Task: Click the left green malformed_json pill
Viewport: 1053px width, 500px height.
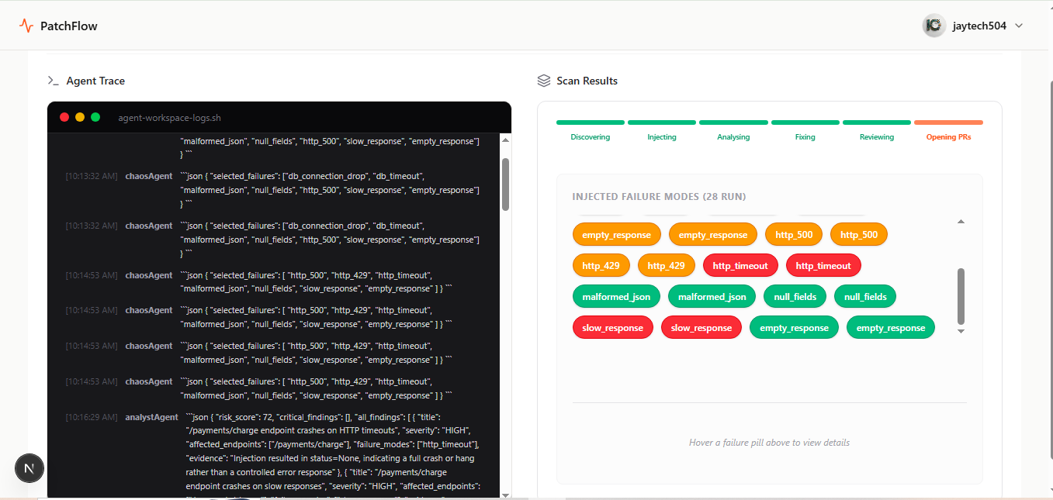Action: [617, 296]
